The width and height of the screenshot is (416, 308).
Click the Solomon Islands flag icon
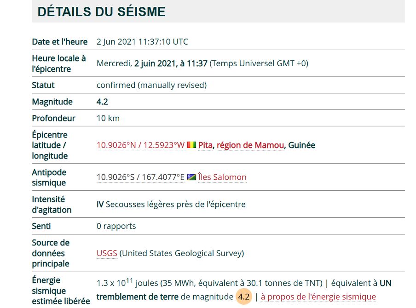click(x=191, y=177)
